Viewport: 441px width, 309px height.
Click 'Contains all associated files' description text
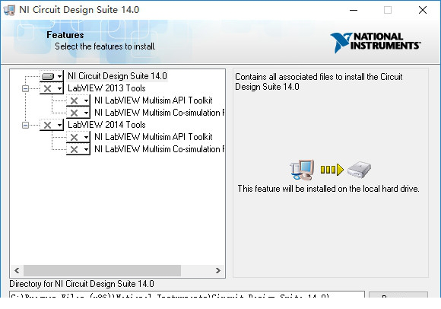click(319, 81)
